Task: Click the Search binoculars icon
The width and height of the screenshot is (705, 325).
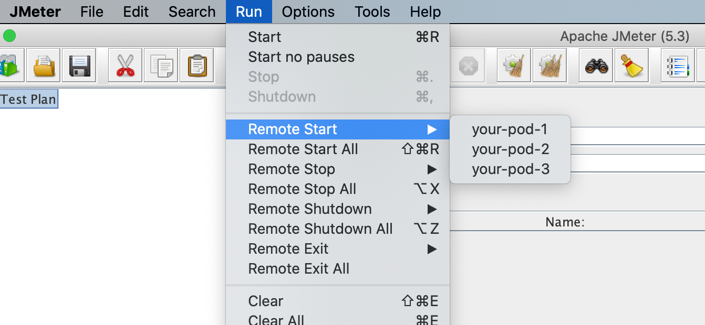Action: 596,66
